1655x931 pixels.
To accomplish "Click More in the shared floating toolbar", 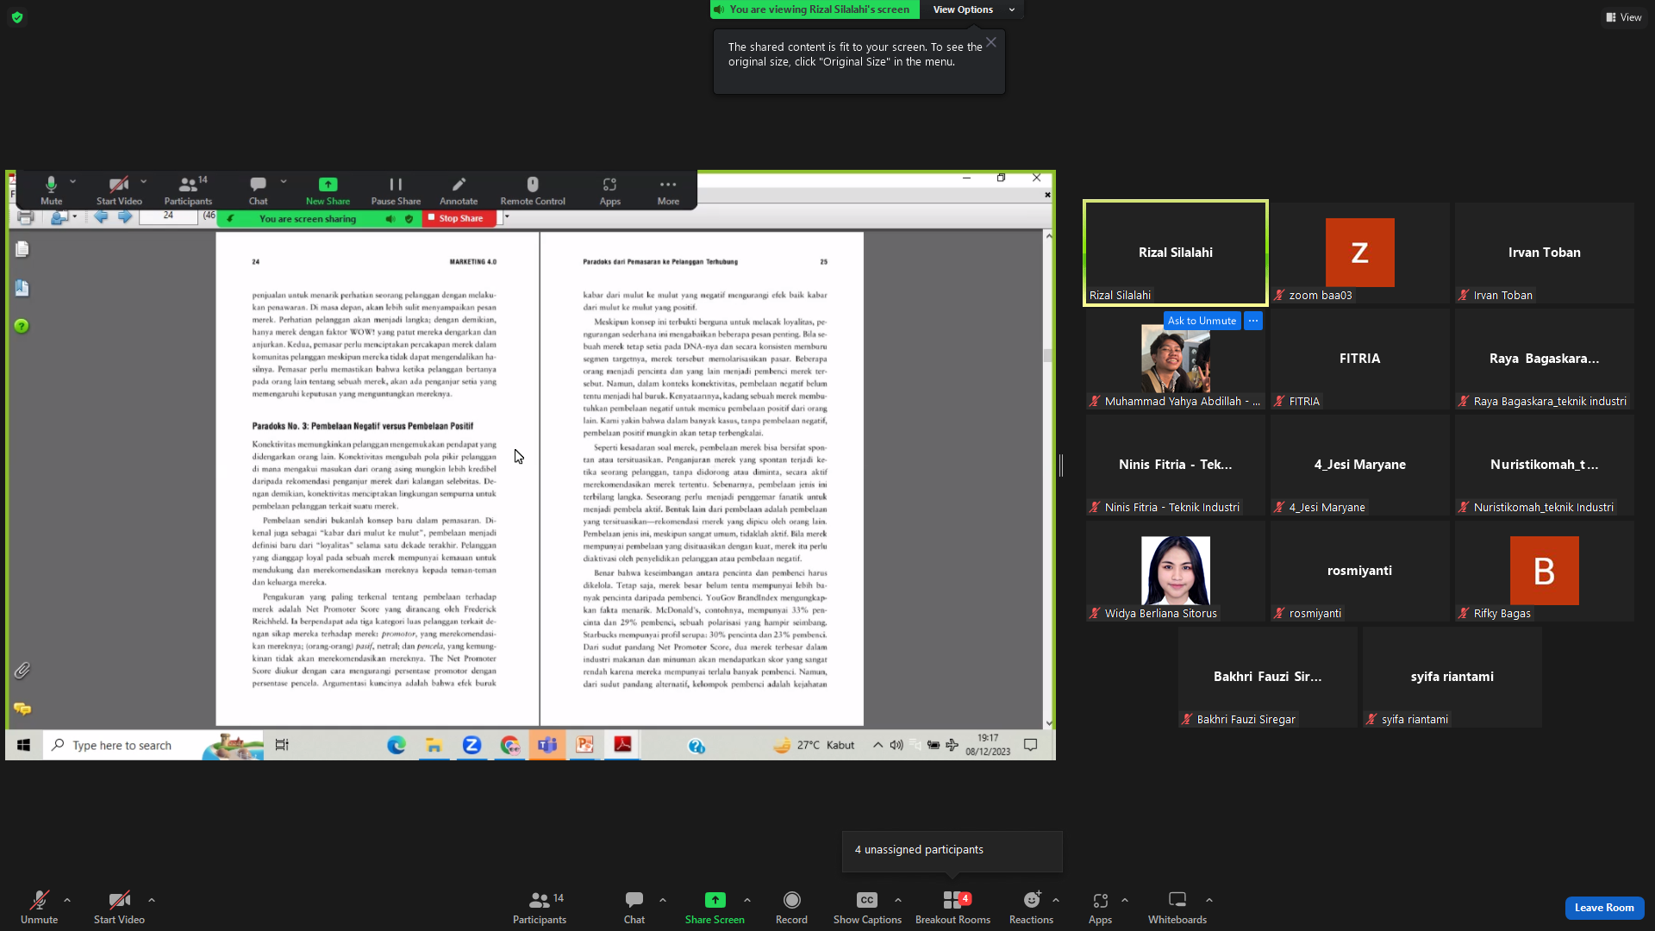I will pyautogui.click(x=668, y=191).
